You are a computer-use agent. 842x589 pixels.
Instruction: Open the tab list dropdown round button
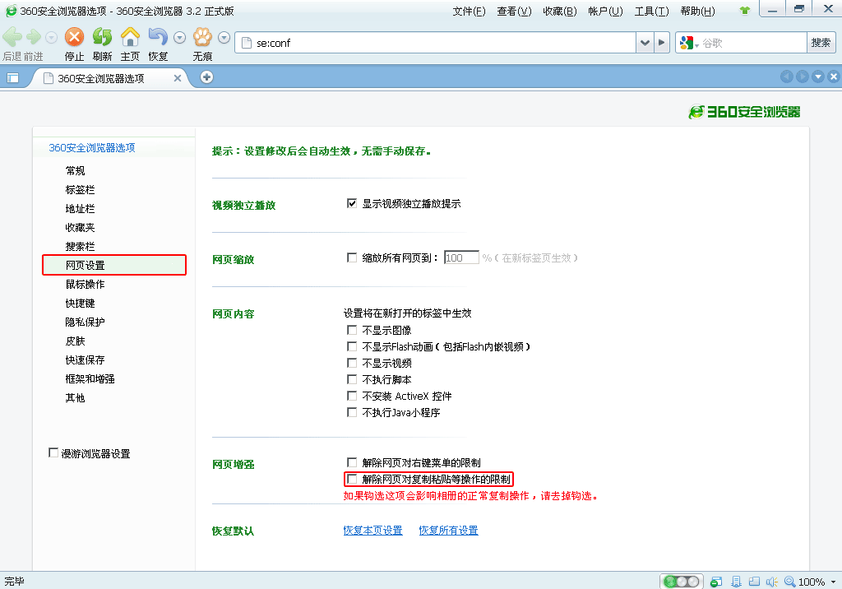[818, 77]
